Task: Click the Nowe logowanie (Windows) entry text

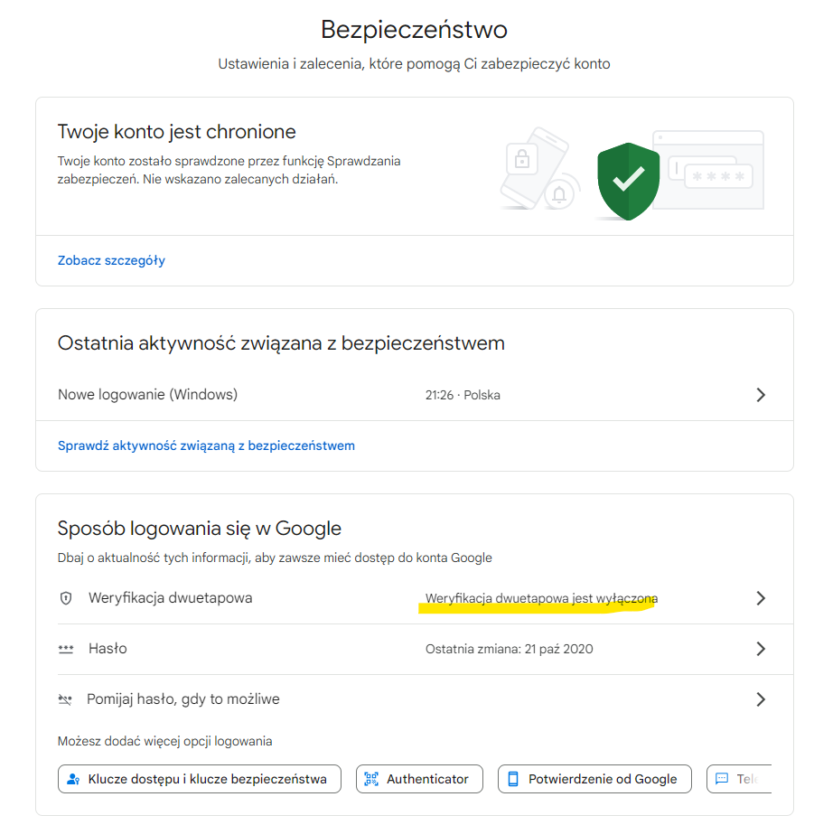Action: pyautogui.click(x=147, y=395)
